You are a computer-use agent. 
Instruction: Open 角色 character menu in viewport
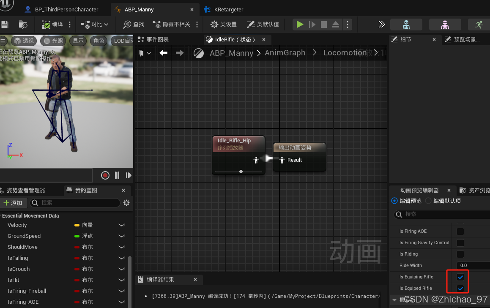(x=99, y=41)
